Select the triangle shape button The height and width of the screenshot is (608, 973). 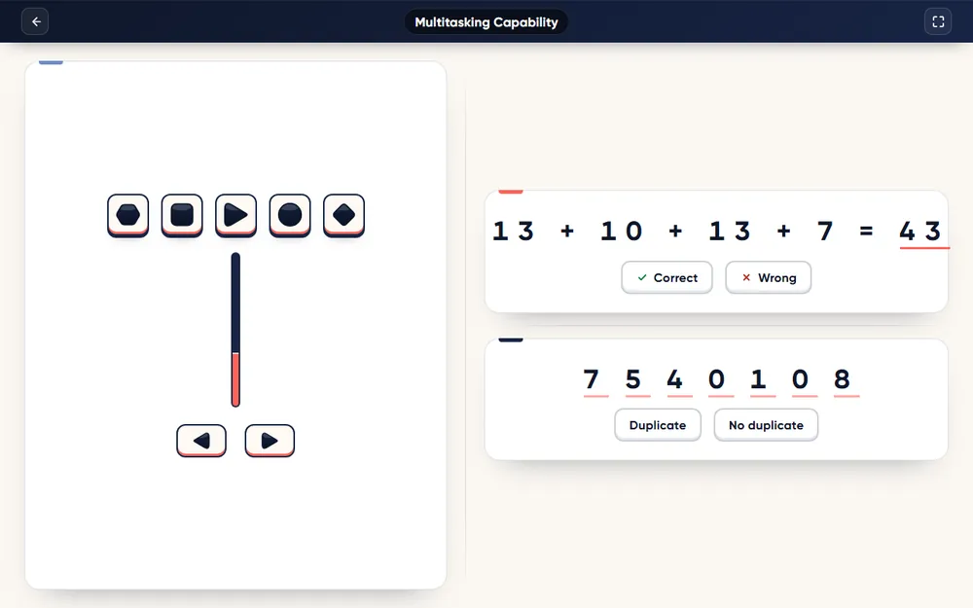pos(235,215)
